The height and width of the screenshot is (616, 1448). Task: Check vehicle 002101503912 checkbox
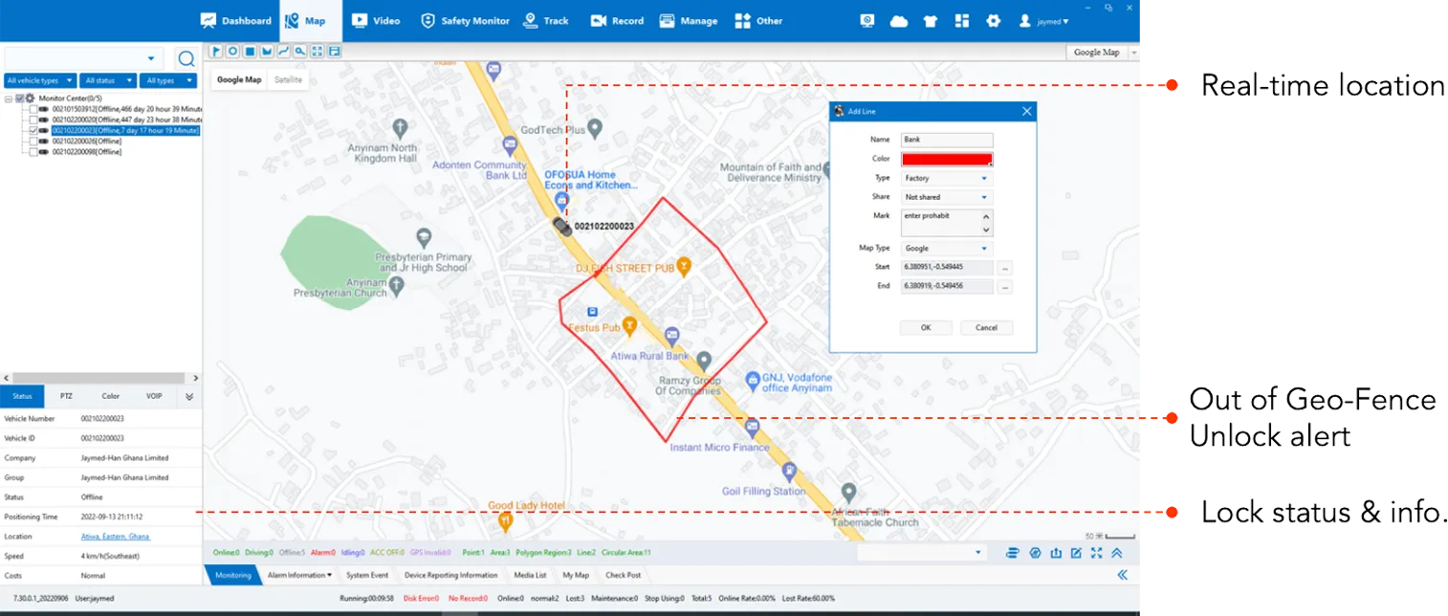coord(33,109)
